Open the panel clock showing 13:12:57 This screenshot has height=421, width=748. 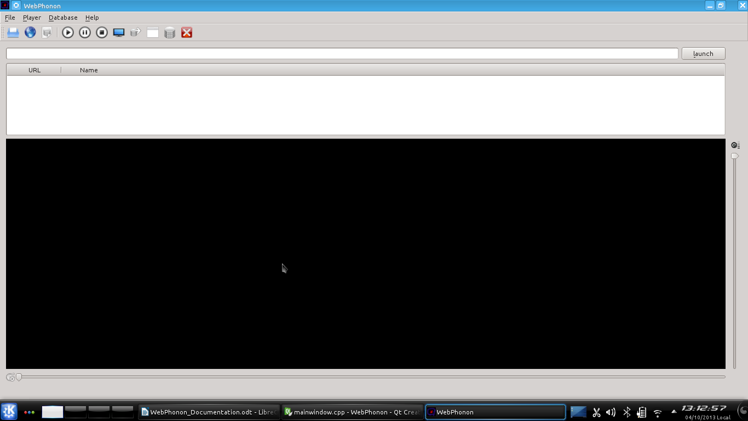[705, 408]
